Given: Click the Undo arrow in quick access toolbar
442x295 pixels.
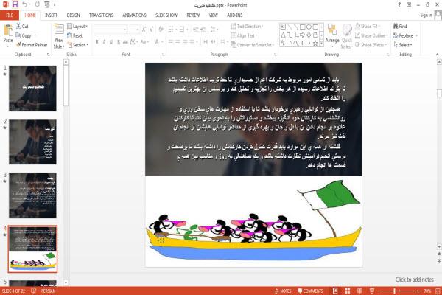Looking at the screenshot, I should click(x=25, y=4).
